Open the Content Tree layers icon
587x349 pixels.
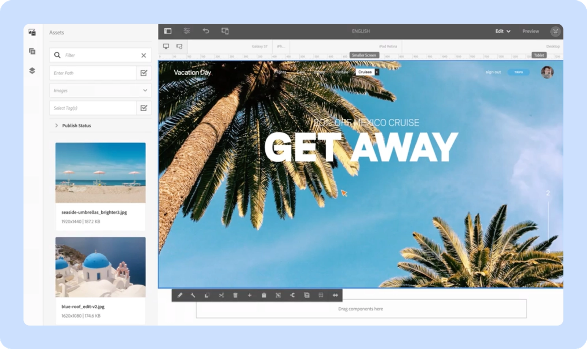tap(32, 70)
